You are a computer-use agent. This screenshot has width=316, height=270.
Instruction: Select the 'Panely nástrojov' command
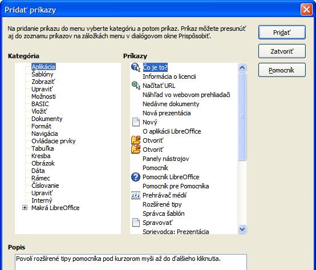point(166,159)
